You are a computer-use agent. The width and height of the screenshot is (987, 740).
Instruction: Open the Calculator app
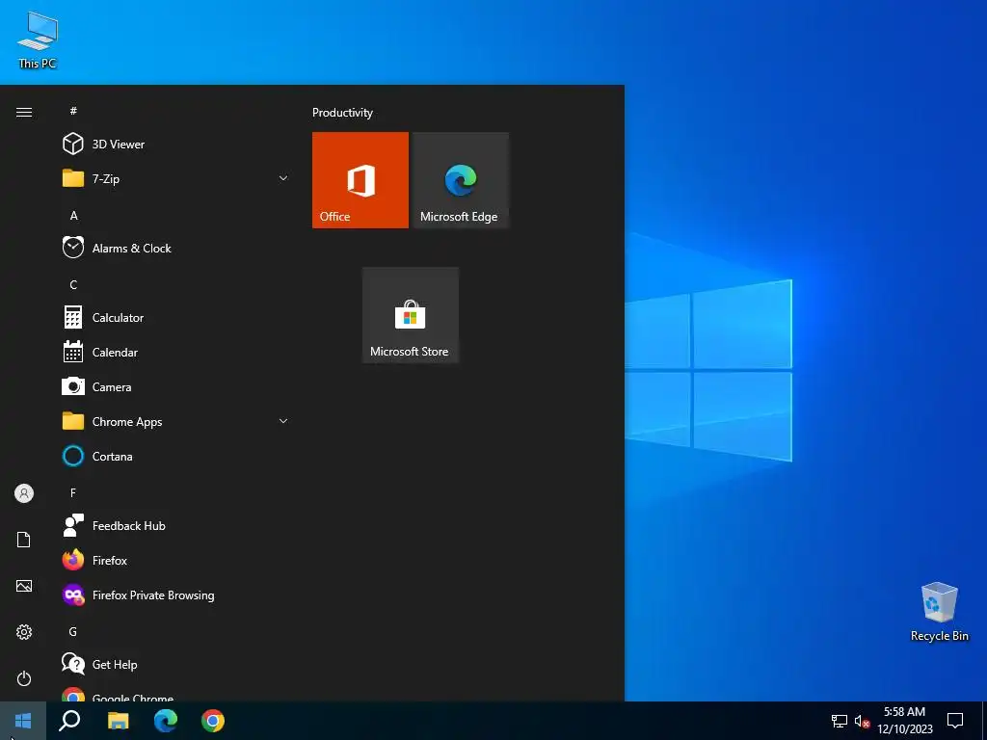[174, 318]
